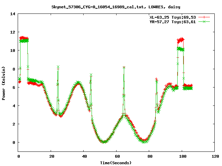Image resolution: width=222 pixels, height=166 pixels.
Task: Click x-axis tick label 60
Action: click(x=117, y=156)
